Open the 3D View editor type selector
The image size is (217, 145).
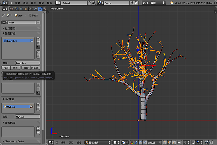[x=51, y=142]
